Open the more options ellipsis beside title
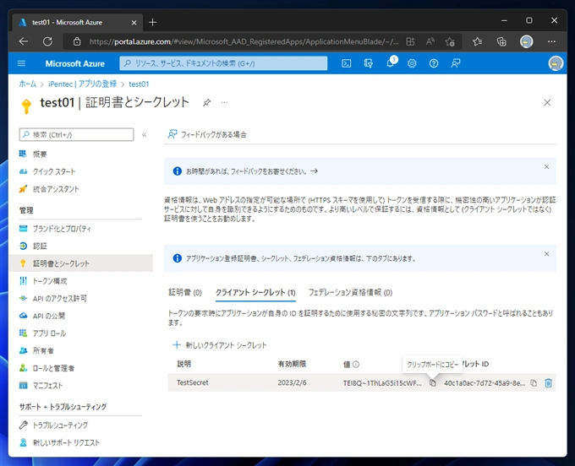The width and height of the screenshot is (575, 466). tap(225, 102)
